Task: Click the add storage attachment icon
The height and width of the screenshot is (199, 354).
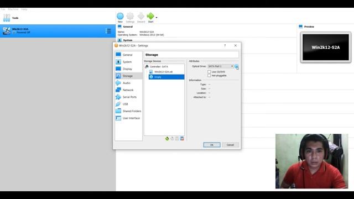Action: [177, 139]
